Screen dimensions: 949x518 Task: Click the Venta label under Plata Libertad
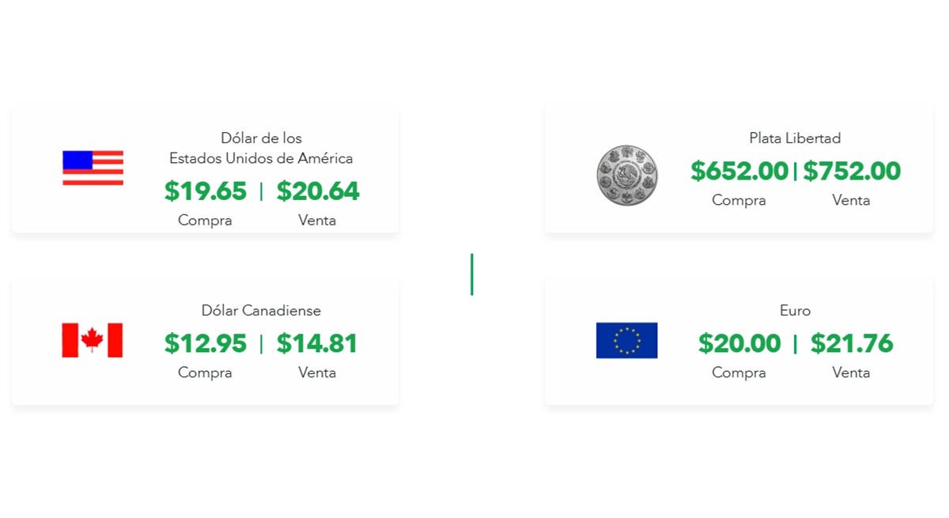[x=851, y=200]
